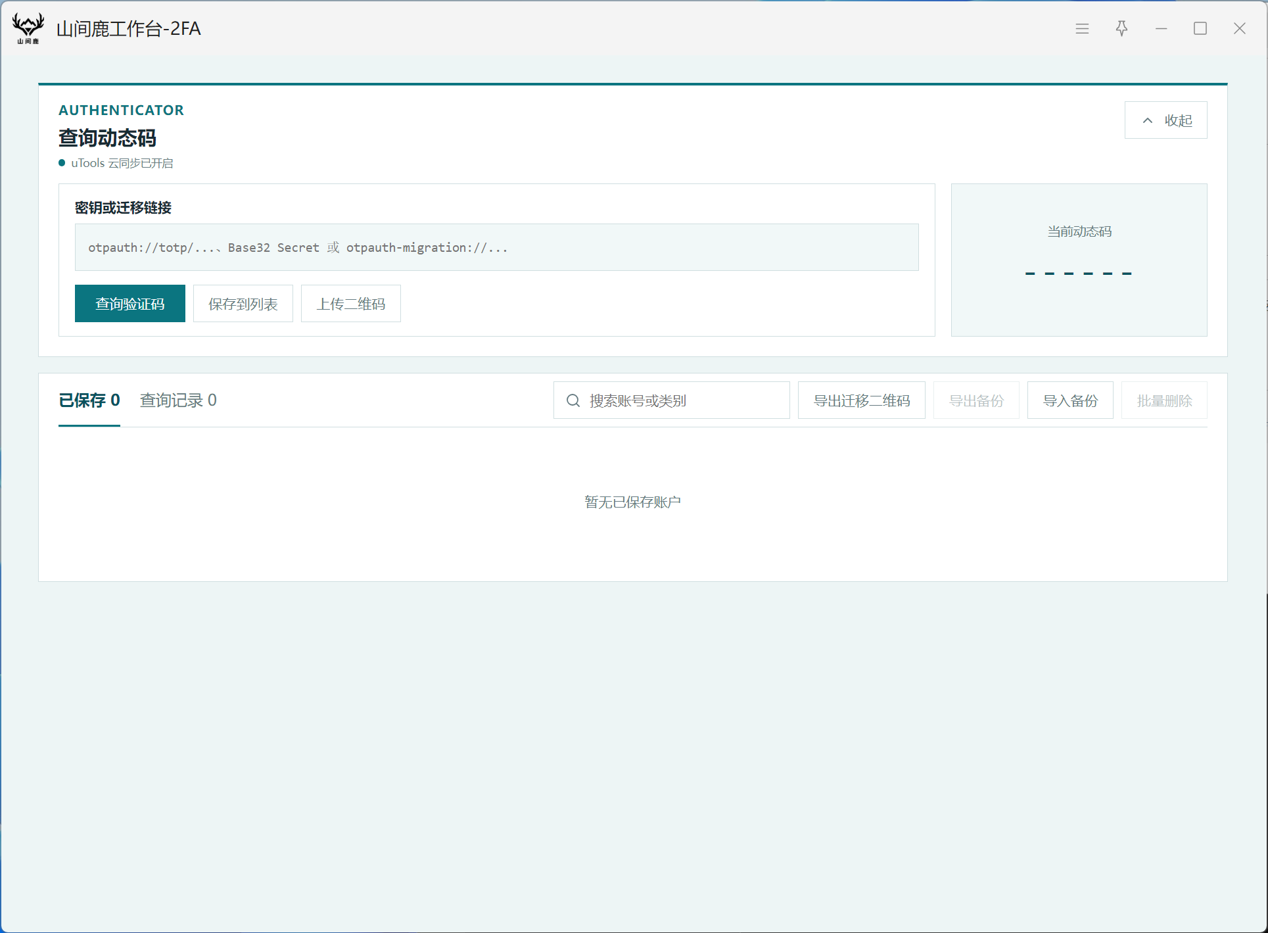This screenshot has width=1268, height=933.
Task: Maximize the window
Action: pos(1200,28)
